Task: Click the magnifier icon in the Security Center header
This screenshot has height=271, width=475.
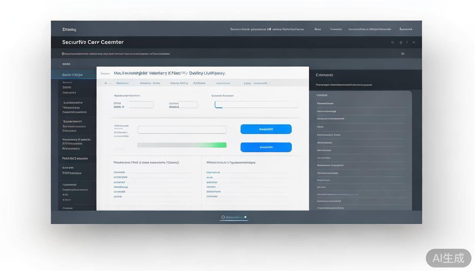Action: (392, 42)
